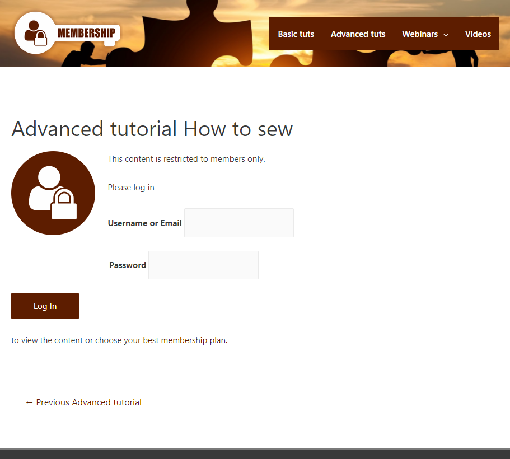This screenshot has height=459, width=510.
Task: Click the Membership site logo
Action: 67,33
